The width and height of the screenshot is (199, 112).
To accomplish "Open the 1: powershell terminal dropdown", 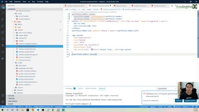I will tap(166, 88).
